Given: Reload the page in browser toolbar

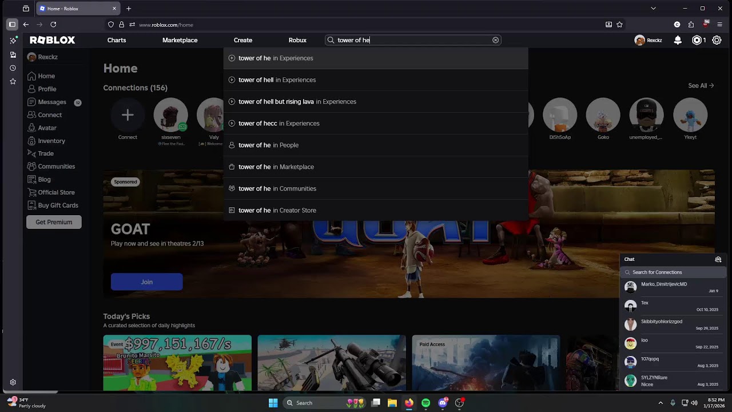Looking at the screenshot, I should pos(53,25).
